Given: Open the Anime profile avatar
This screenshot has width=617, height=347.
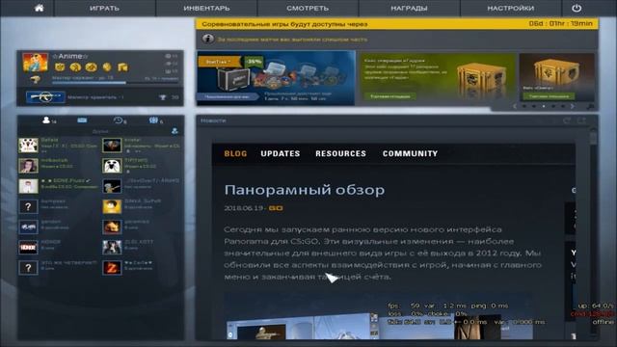Looking at the screenshot, I should point(36,62).
